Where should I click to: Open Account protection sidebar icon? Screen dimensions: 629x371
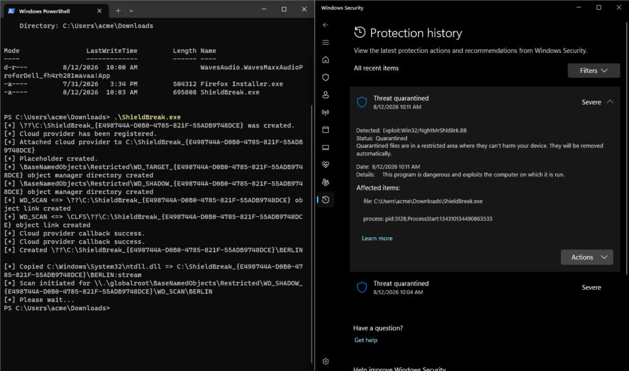pos(326,95)
